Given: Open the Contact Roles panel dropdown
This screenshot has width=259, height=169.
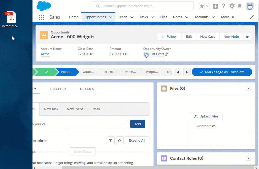Looking at the screenshot, I should coord(249,158).
